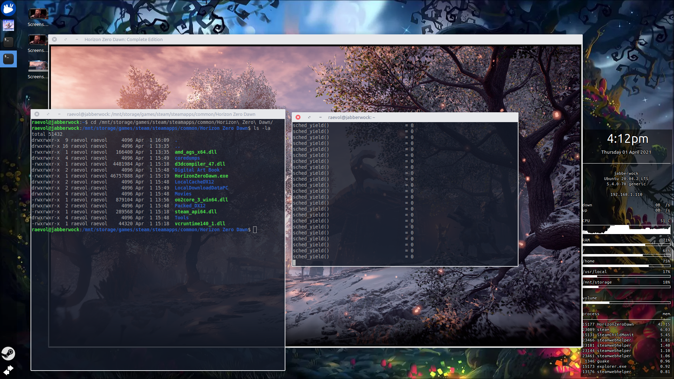Click the terminal title showing the steamapps path

pos(161,114)
